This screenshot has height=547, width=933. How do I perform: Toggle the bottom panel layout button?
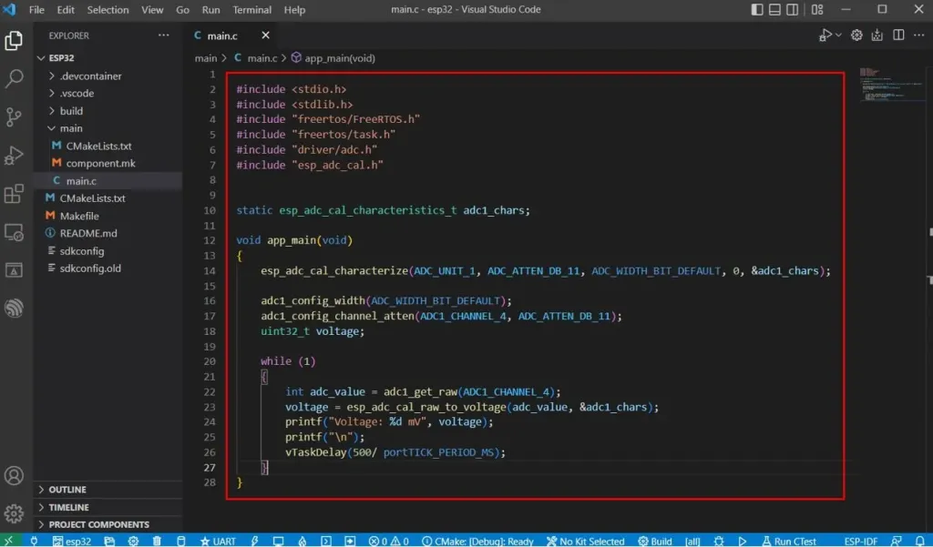pos(774,9)
